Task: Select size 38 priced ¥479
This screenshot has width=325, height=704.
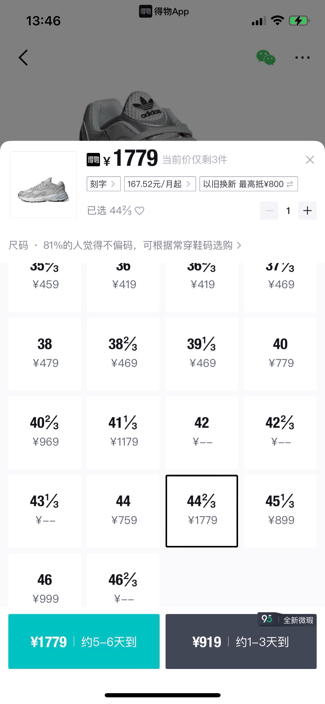Action: 45,354
